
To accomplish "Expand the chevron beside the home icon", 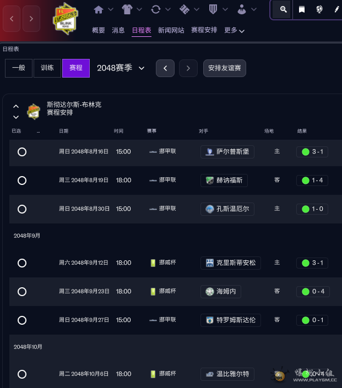I will (x=111, y=9).
